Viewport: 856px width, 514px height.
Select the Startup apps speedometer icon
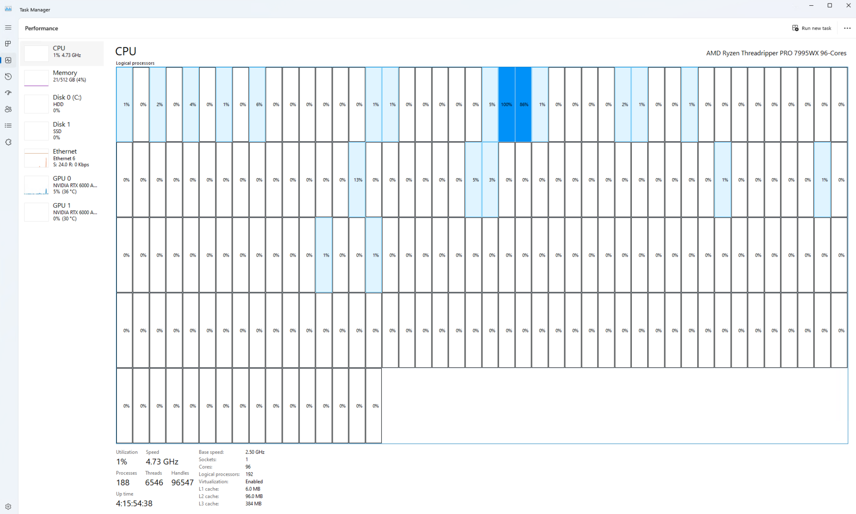tap(8, 93)
